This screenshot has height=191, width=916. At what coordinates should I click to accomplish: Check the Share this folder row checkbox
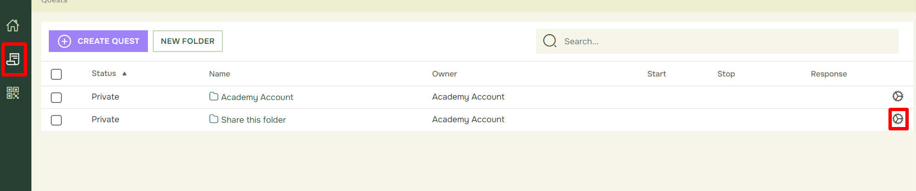pyautogui.click(x=57, y=120)
